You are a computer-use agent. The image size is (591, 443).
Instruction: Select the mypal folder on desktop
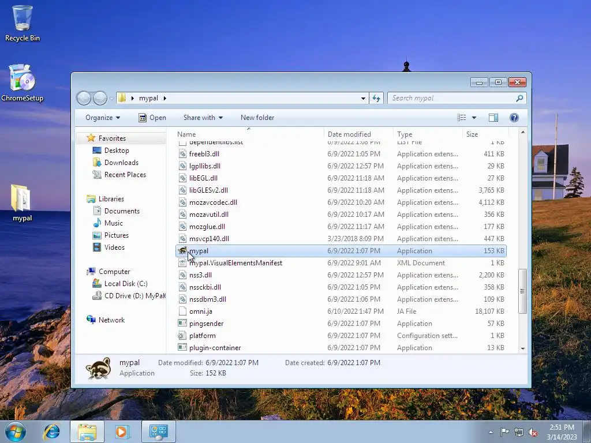pos(22,202)
